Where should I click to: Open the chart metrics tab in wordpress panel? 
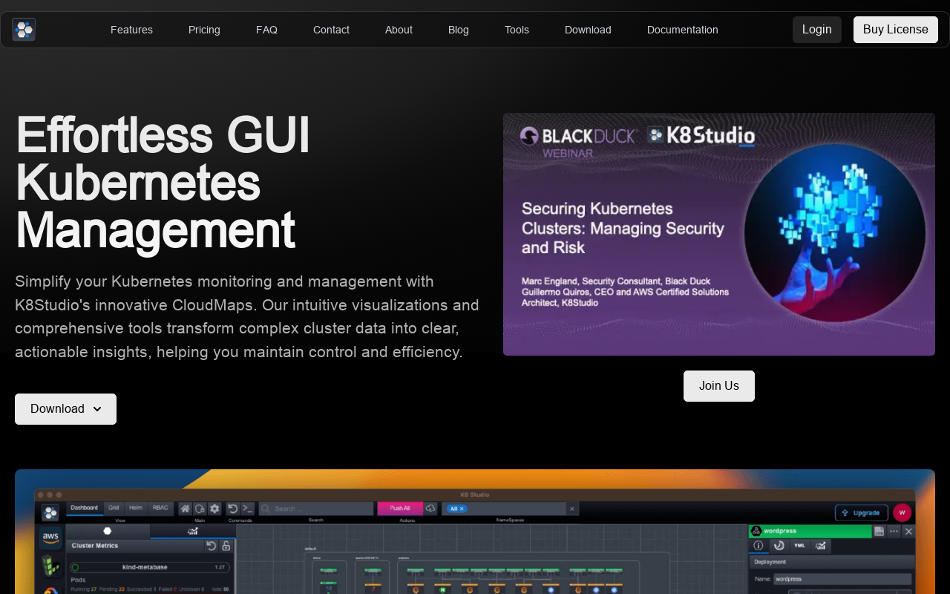click(x=820, y=546)
